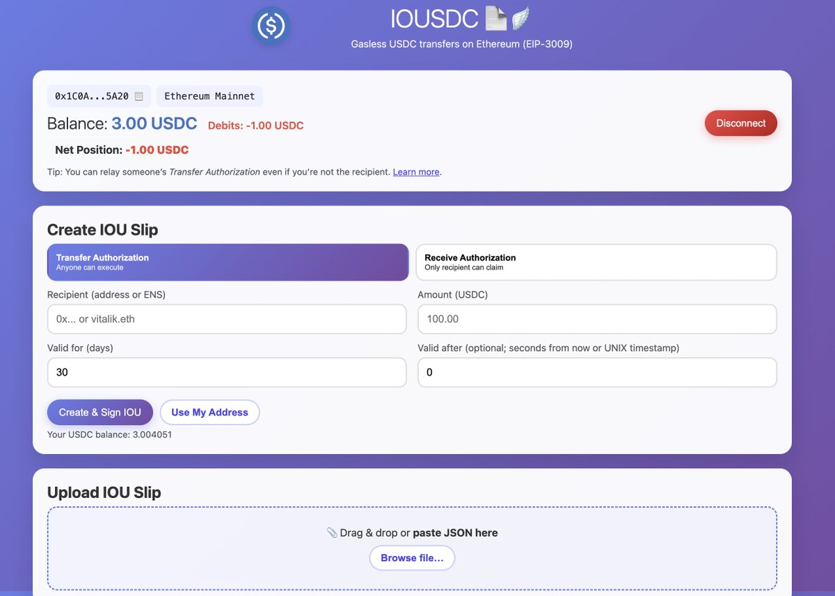Viewport: 835px width, 596px height.
Task: Click the Valid after input field
Action: coord(597,373)
